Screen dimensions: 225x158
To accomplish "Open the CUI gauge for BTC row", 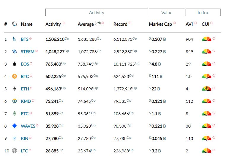I will click(x=207, y=76).
